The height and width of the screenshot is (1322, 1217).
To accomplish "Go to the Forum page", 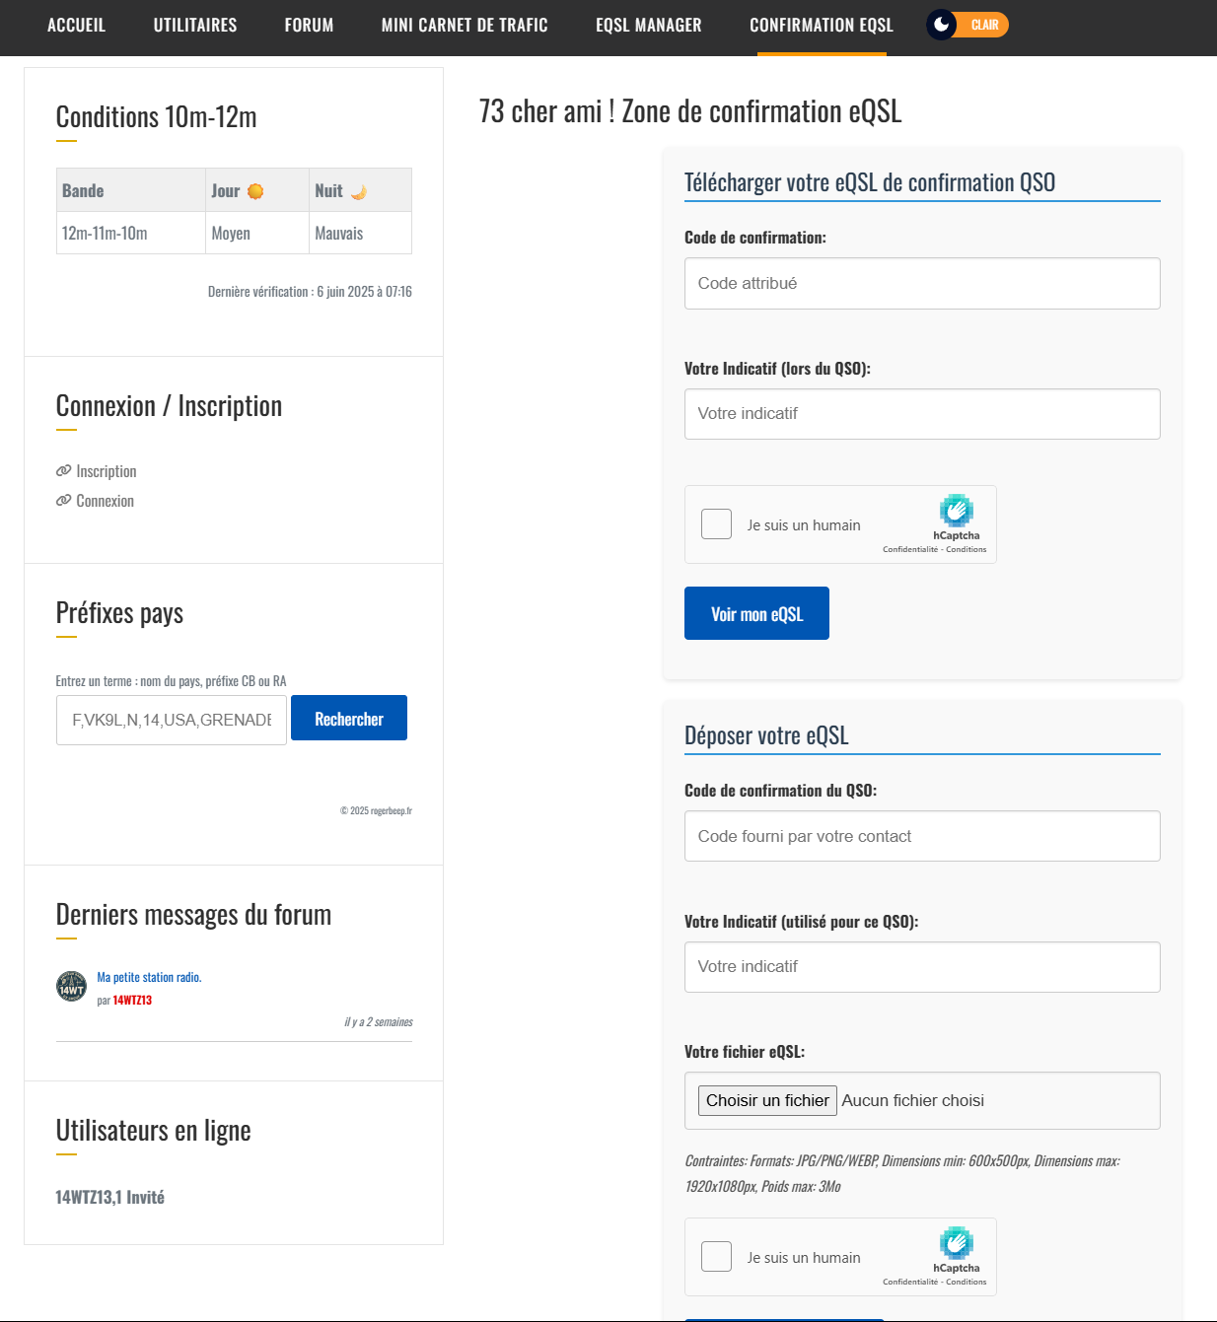I will pos(309,26).
